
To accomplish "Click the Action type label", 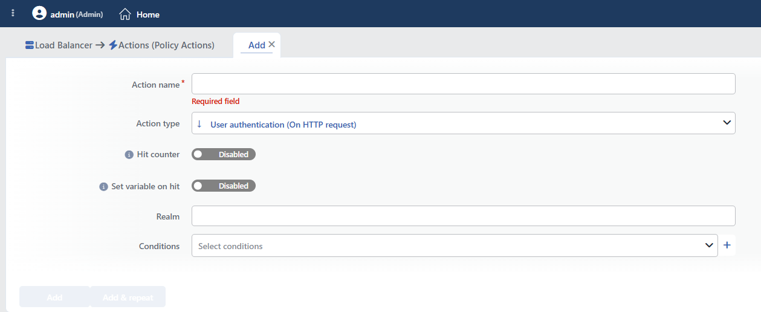I will 158,123.
